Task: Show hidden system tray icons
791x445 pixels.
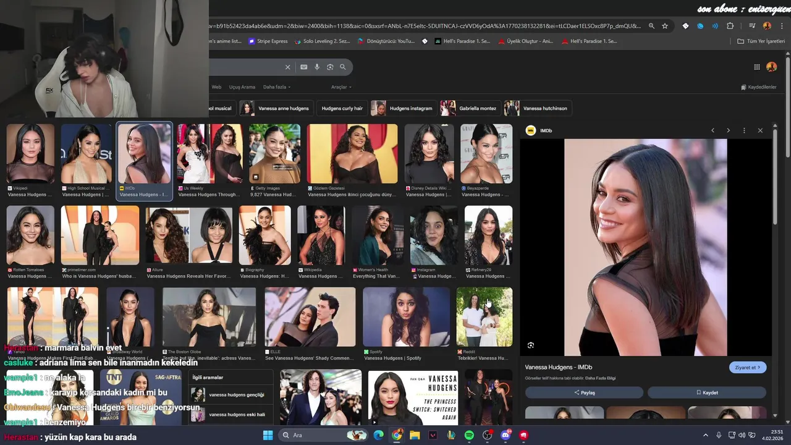Action: point(706,435)
